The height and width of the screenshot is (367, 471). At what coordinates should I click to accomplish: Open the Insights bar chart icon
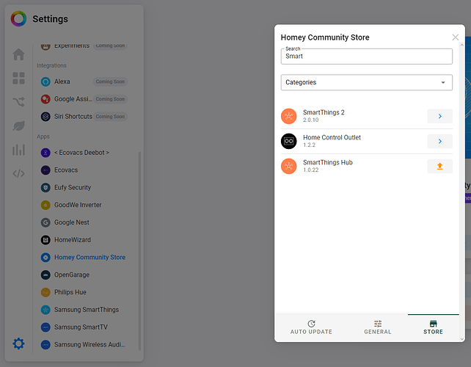click(x=18, y=150)
